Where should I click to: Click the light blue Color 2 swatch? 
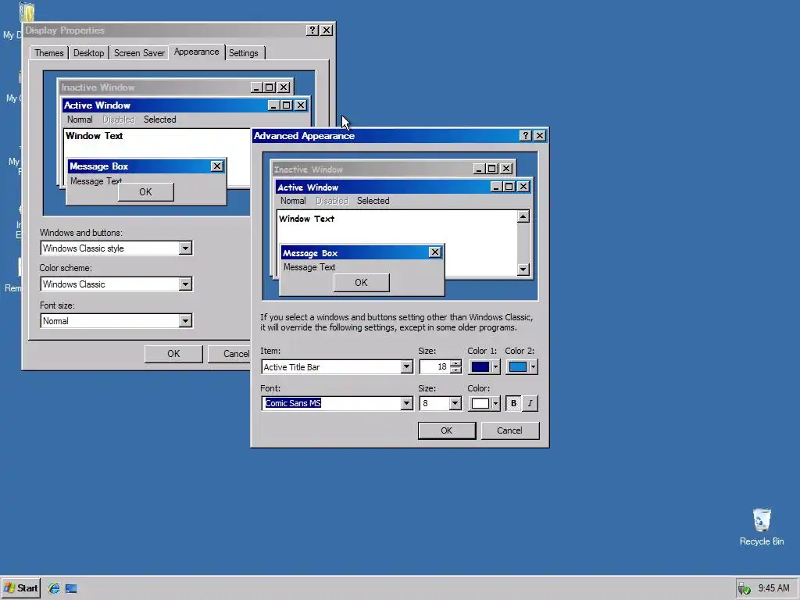(518, 367)
